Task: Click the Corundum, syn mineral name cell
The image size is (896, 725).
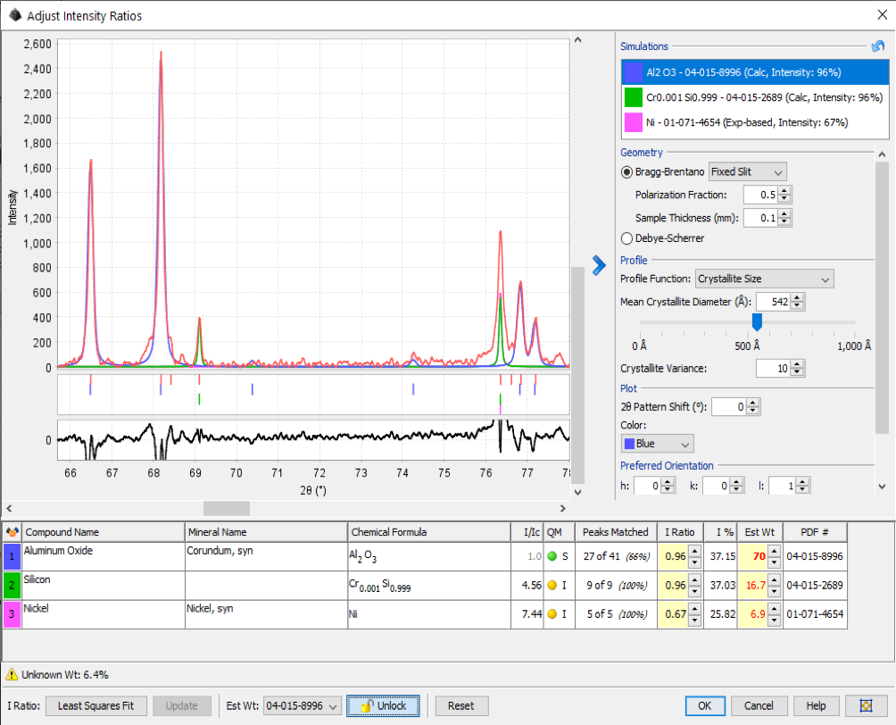Action: [266, 556]
